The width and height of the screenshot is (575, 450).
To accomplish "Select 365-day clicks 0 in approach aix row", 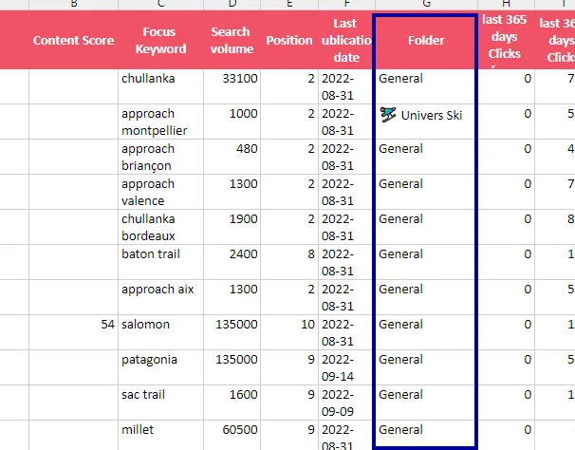I will coord(507,297).
